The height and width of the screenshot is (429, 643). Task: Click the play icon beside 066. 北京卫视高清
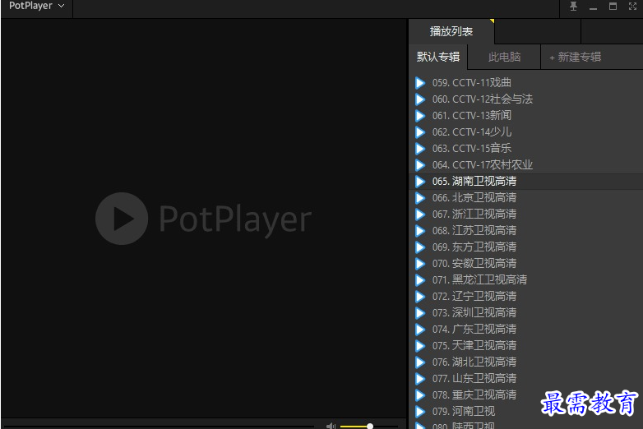(x=420, y=198)
